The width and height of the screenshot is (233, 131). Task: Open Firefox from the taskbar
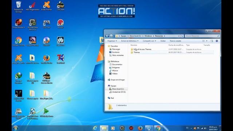[x=140, y=128]
